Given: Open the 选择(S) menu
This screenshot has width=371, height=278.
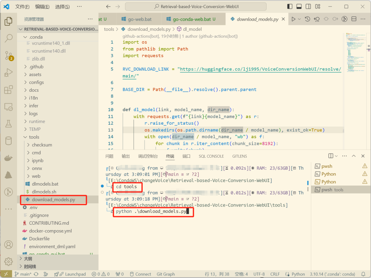Looking at the screenshot, I should pos(62,7).
